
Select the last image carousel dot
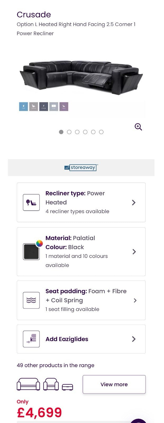[x=101, y=132]
